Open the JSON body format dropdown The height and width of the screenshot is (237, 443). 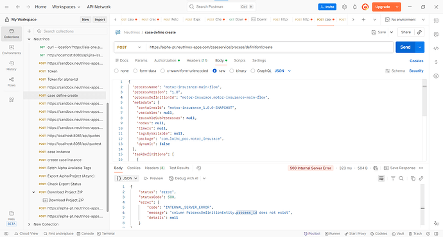pos(282,71)
